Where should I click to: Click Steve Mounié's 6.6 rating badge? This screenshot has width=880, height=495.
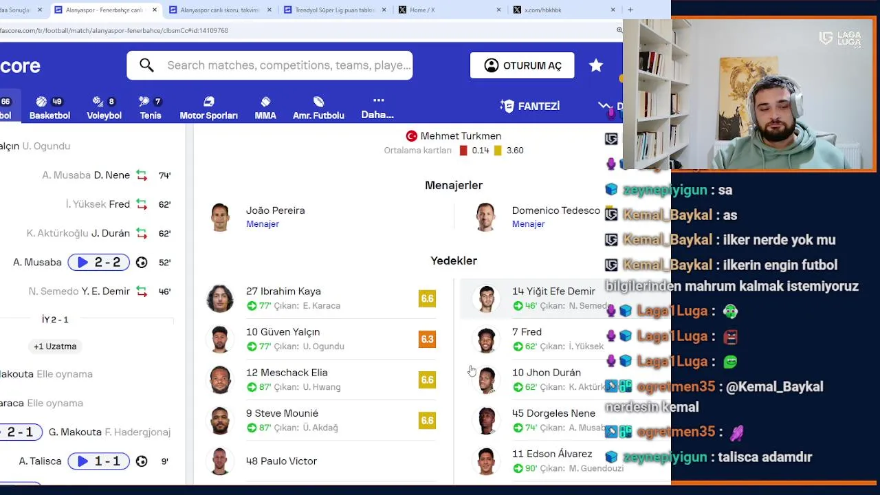tap(427, 420)
